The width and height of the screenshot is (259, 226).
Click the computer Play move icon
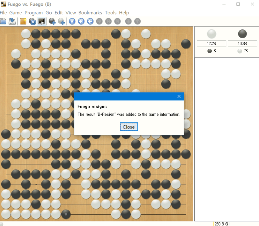pos(41,21)
